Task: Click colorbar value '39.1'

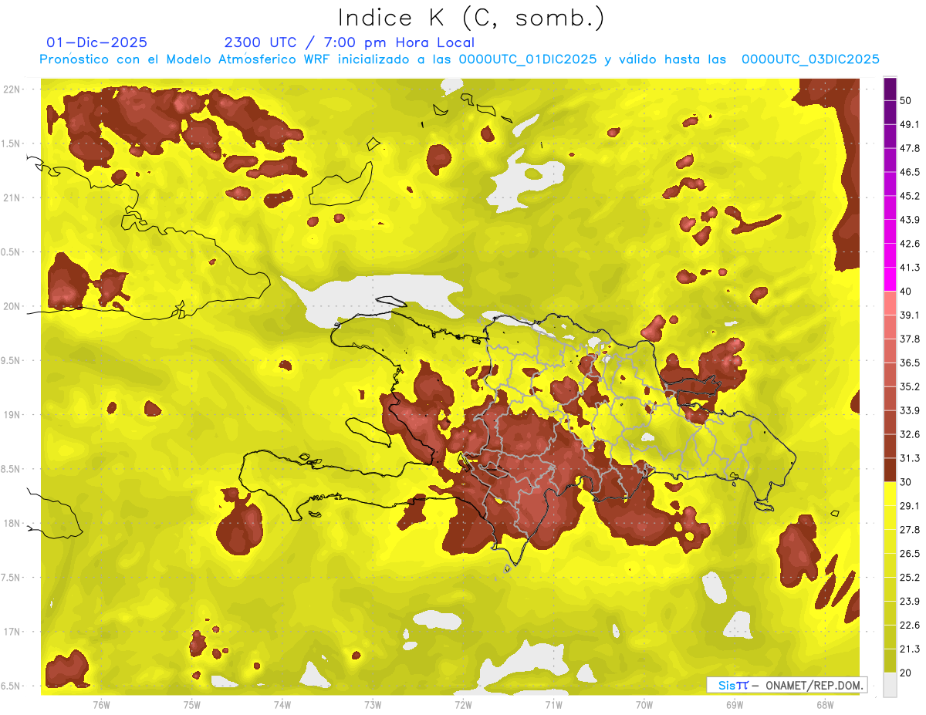Action: (910, 315)
